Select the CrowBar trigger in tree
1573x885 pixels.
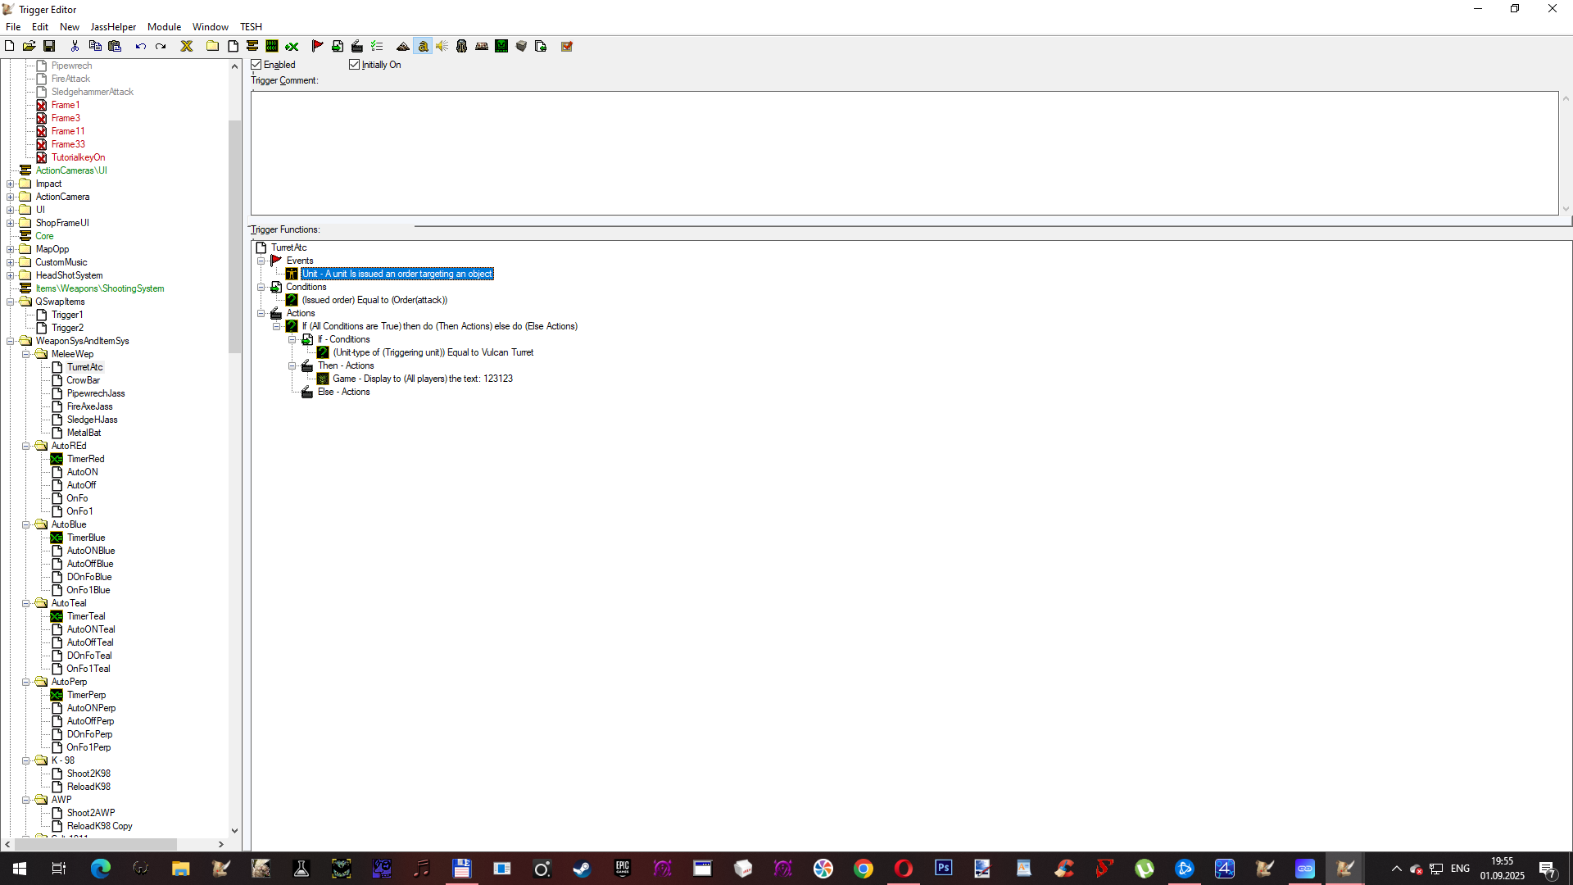point(83,380)
